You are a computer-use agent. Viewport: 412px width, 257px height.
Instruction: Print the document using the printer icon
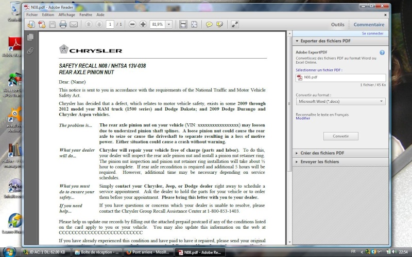pyautogui.click(x=63, y=24)
